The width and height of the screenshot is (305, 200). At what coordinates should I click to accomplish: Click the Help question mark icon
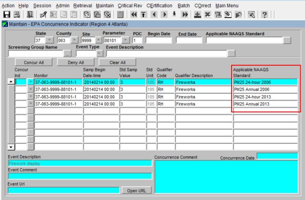pos(264,15)
